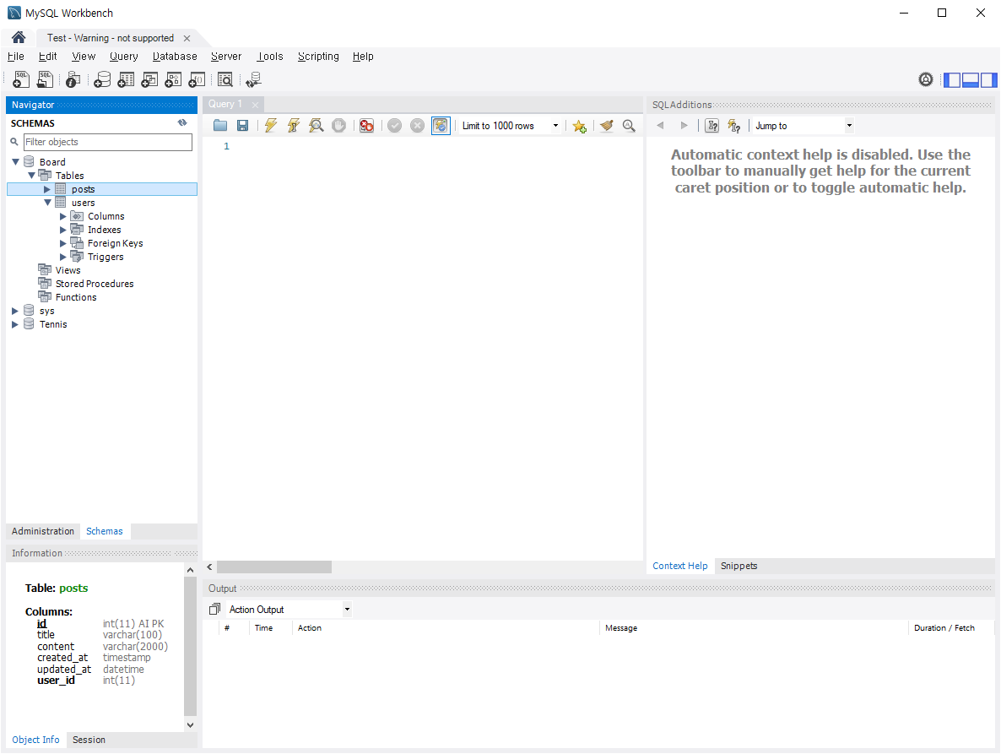The image size is (1001, 754).
Task: Create new view toolbar icon
Action: click(149, 80)
